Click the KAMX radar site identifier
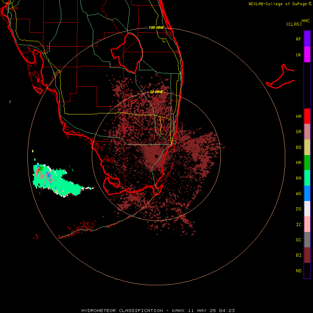 click(x=178, y=311)
